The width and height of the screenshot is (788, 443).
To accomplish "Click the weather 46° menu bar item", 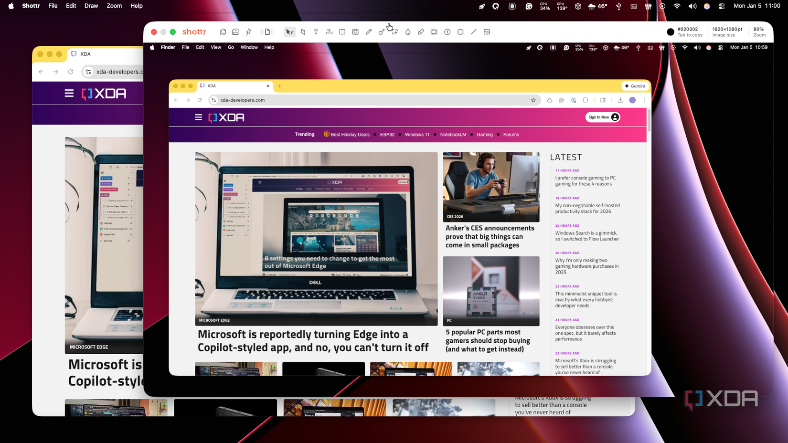I will 597,6.
